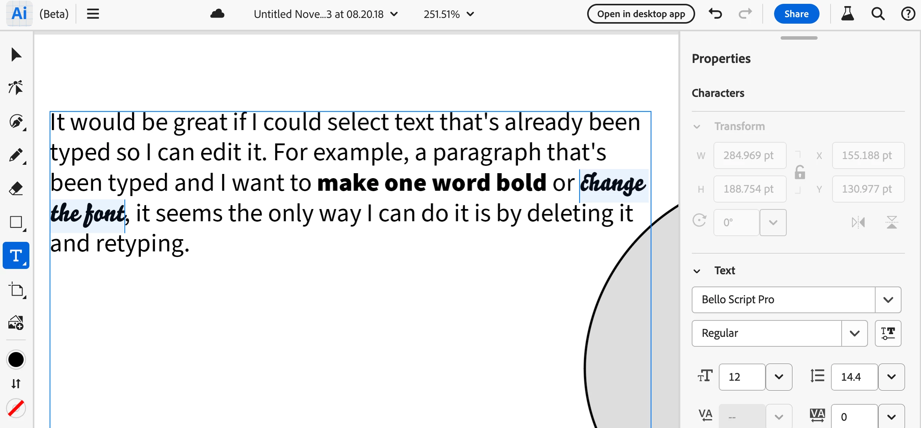Toggle the constrain proportions lock
Viewport: 921px width, 428px height.
[800, 172]
